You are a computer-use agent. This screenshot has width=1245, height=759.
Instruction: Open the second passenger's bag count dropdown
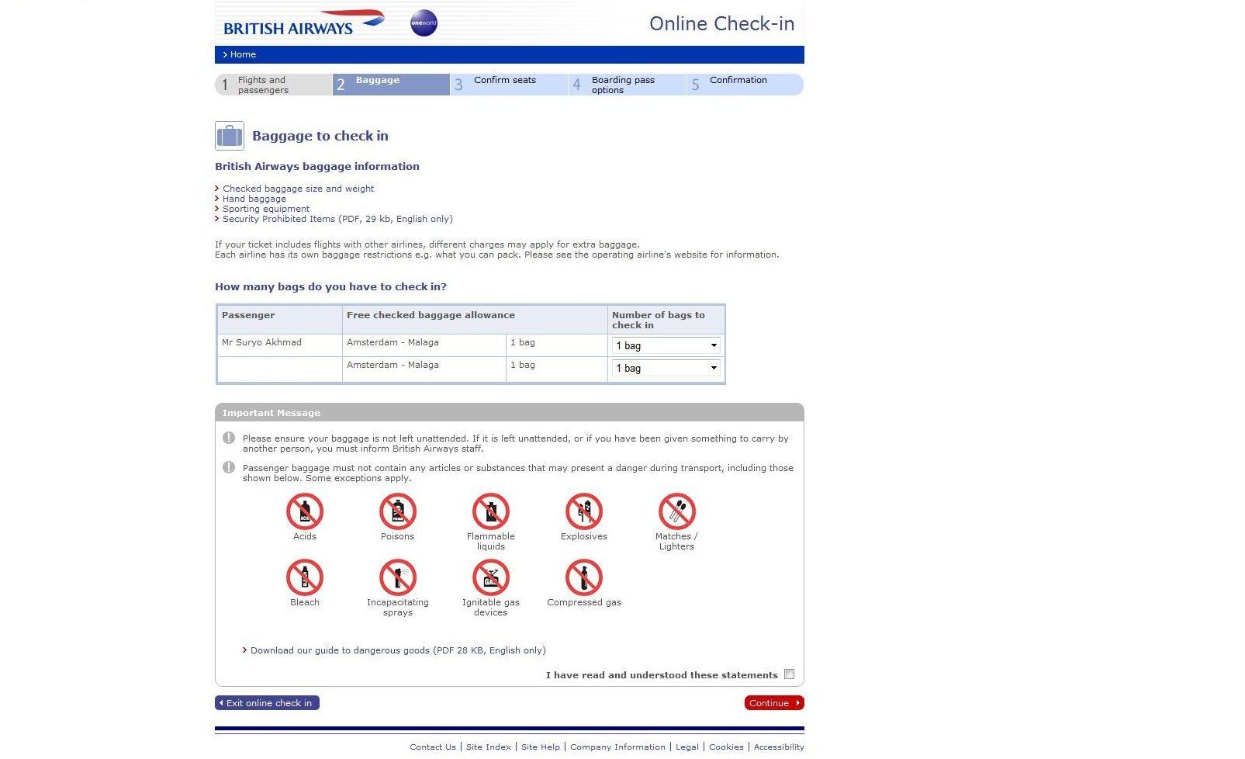tap(666, 369)
